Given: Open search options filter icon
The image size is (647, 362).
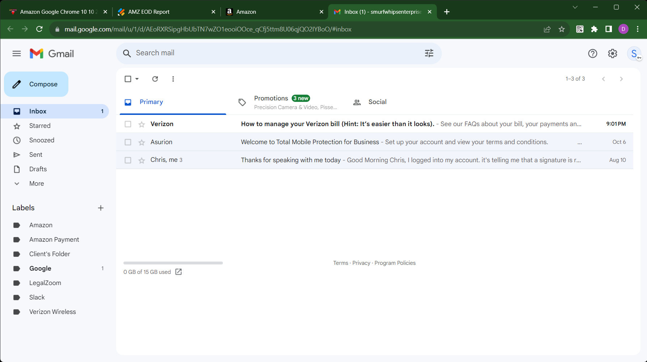Looking at the screenshot, I should [x=429, y=53].
